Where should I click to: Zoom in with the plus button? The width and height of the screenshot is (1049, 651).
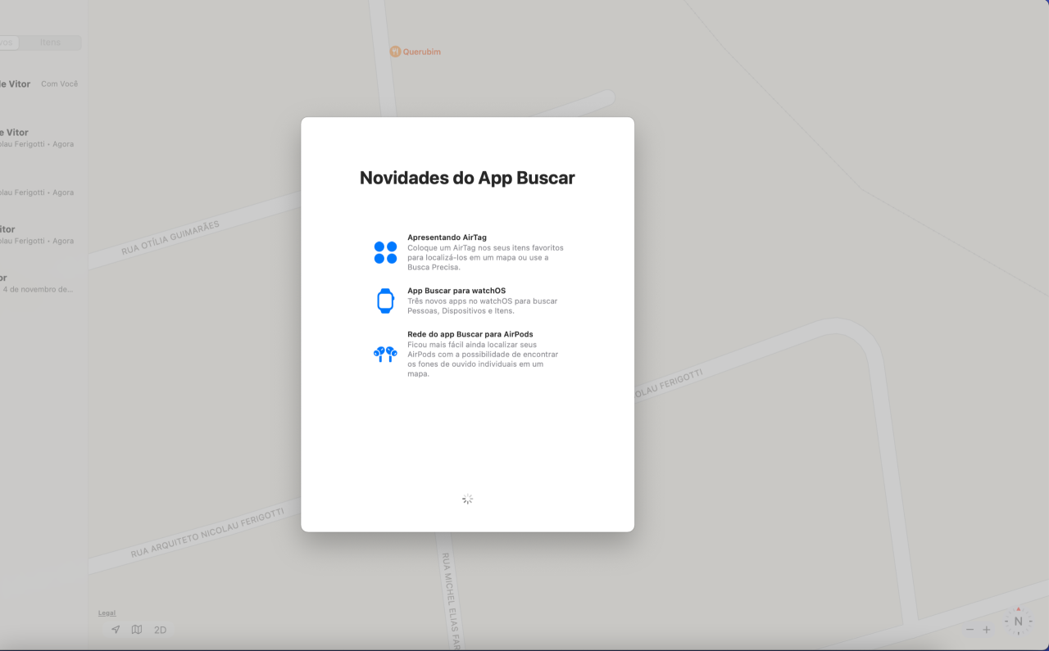click(x=987, y=630)
